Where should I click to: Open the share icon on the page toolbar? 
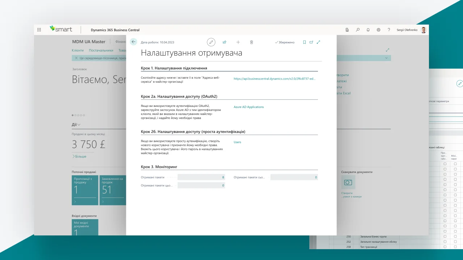click(x=224, y=42)
